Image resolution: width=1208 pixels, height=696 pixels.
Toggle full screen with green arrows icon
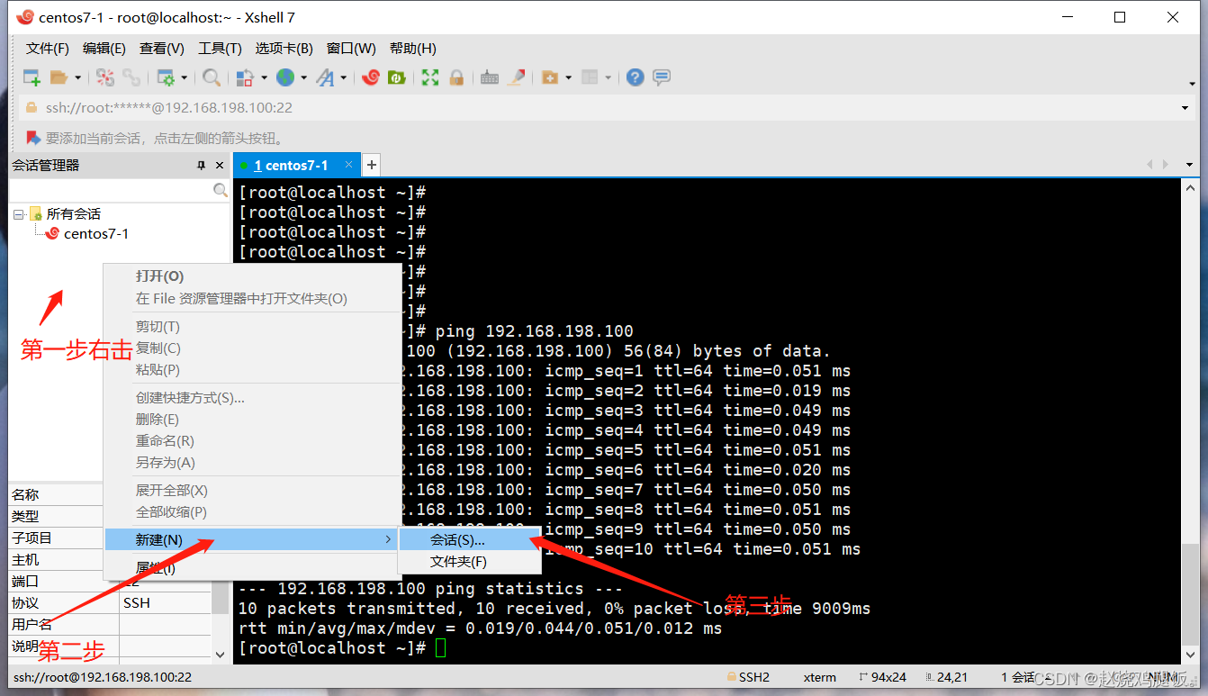point(430,77)
